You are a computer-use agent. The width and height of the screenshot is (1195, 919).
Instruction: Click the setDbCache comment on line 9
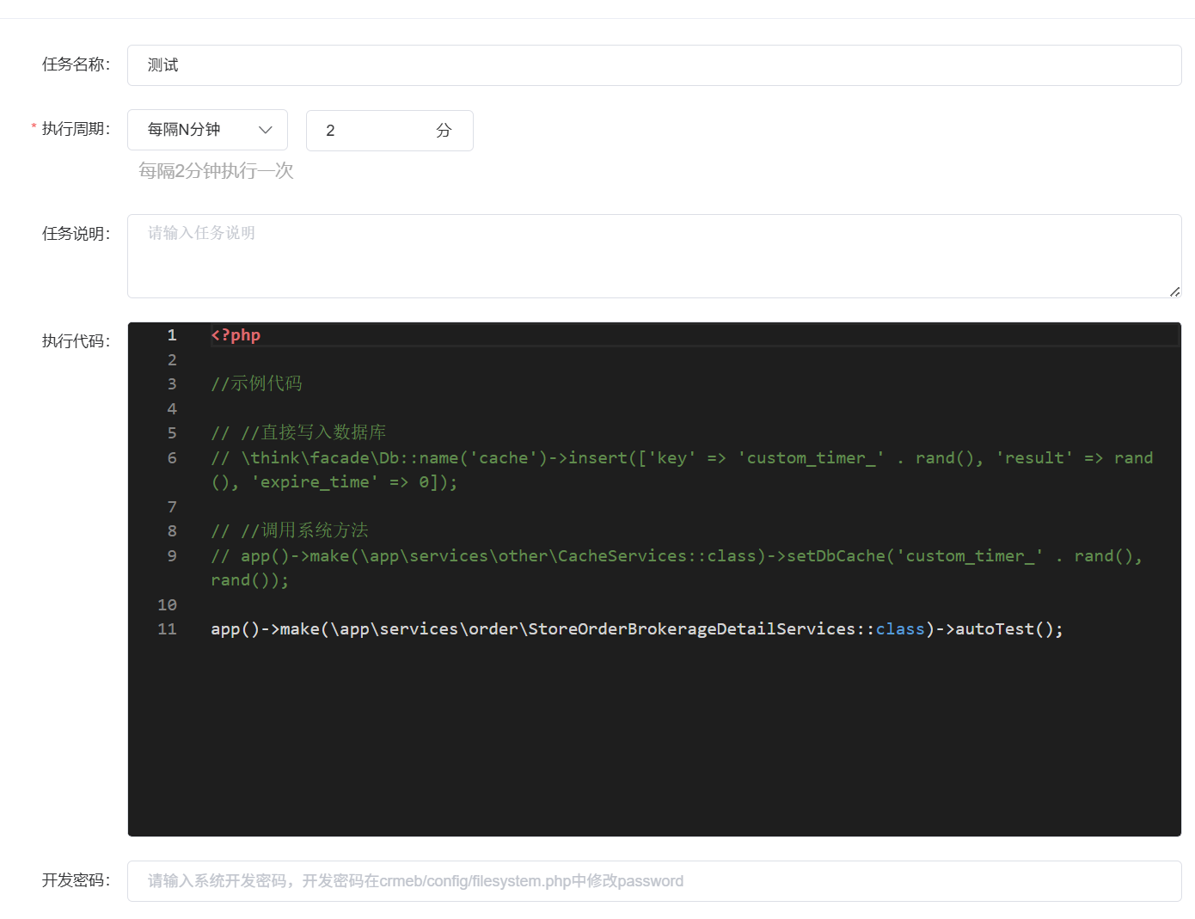[834, 556]
